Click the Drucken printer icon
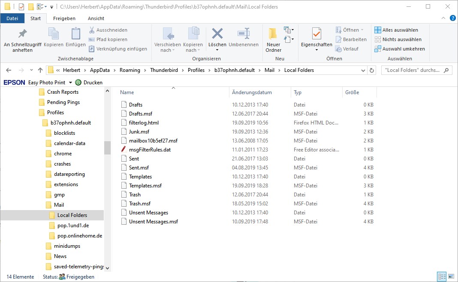 coord(78,82)
